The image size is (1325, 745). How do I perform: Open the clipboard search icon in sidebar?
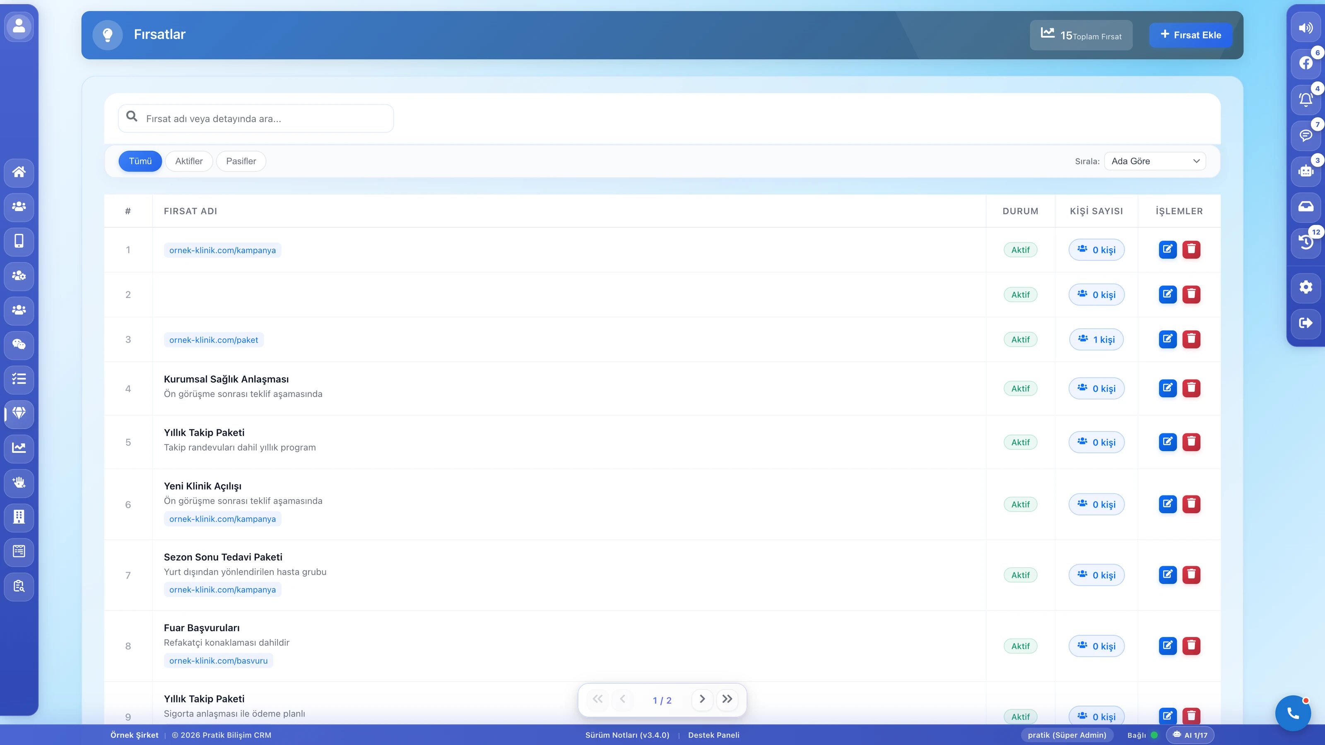pos(19,586)
